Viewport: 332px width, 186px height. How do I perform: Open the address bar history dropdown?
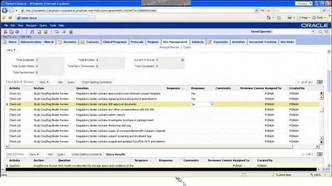click(256, 10)
